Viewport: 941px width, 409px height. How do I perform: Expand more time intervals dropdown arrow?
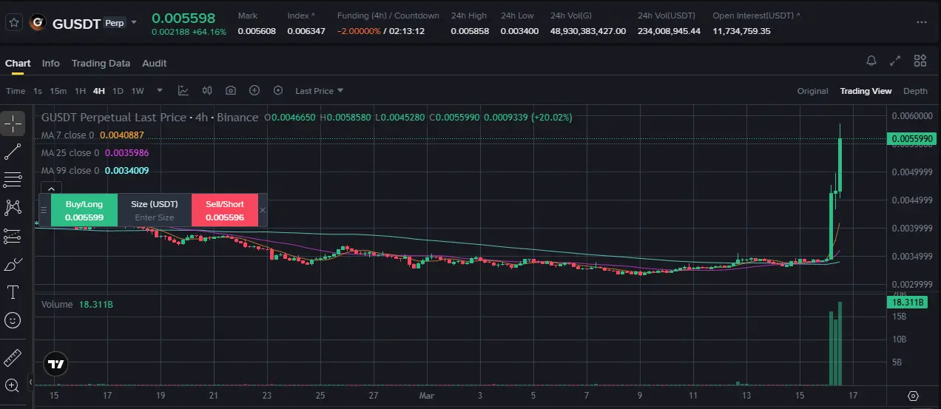(x=159, y=91)
